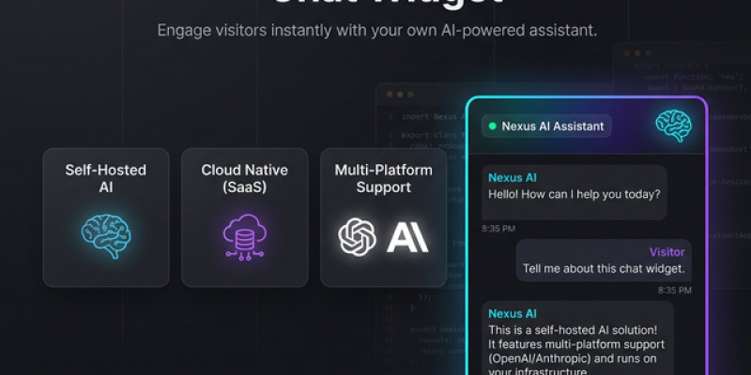Click the "Engage visitors instantly" subtitle text

tap(376, 30)
